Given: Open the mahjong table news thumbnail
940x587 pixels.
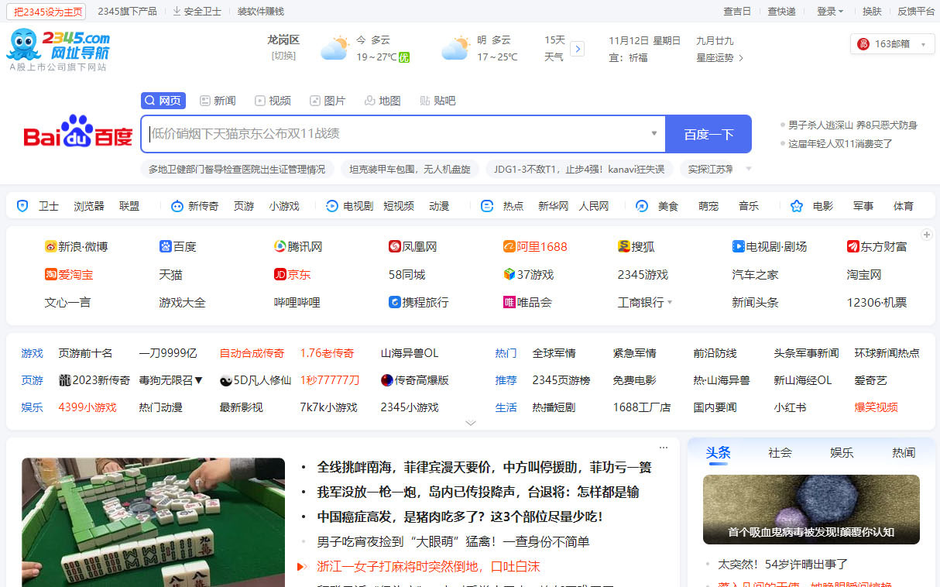Looking at the screenshot, I should coord(153,523).
